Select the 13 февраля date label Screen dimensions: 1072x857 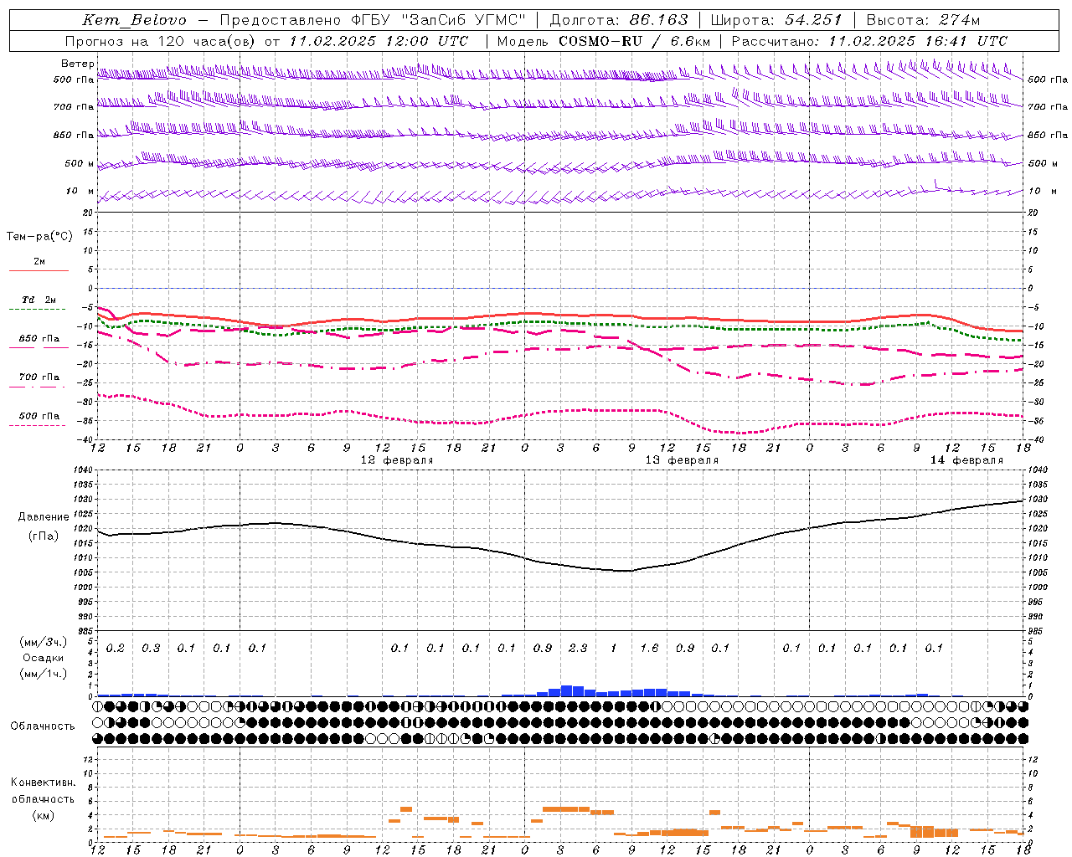pyautogui.click(x=681, y=460)
